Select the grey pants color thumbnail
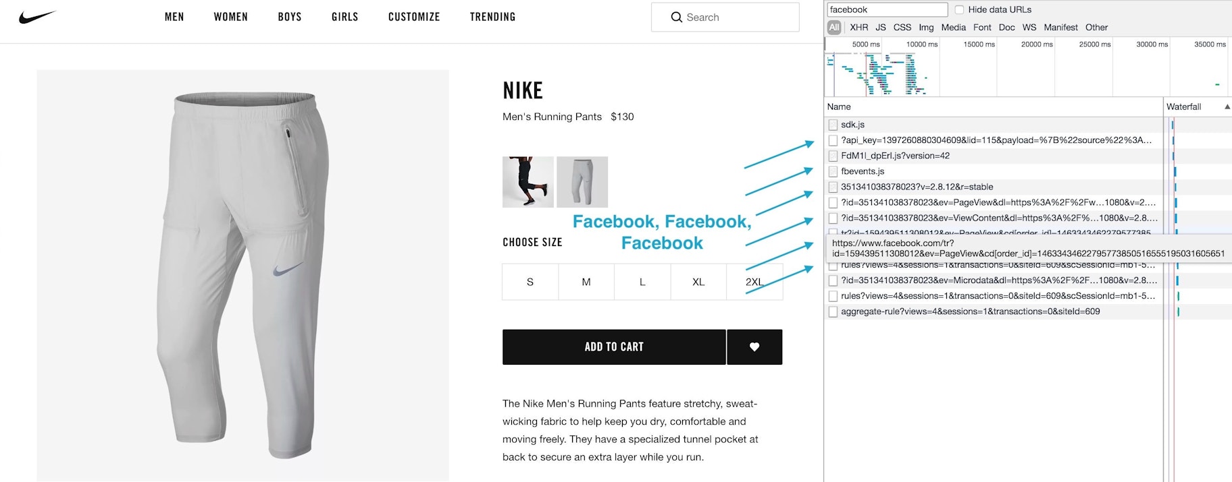Viewport: 1232px width, 482px height. 582,182
